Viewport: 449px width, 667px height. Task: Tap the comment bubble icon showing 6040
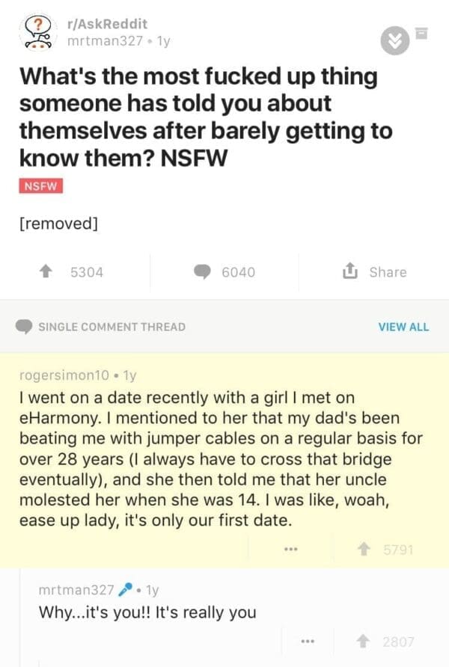tap(201, 271)
